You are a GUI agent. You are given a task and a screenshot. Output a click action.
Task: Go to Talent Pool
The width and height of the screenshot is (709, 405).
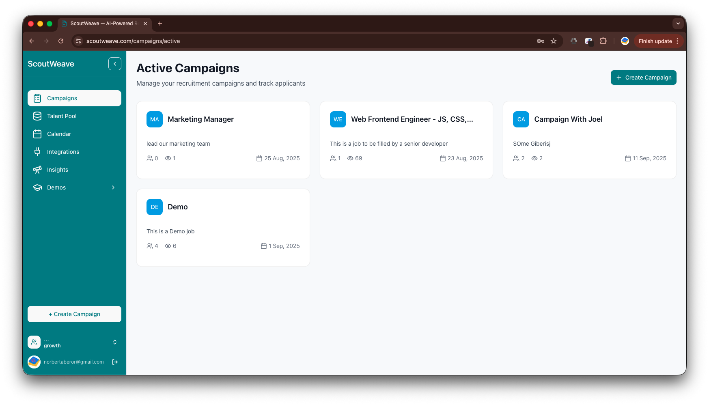pos(74,116)
